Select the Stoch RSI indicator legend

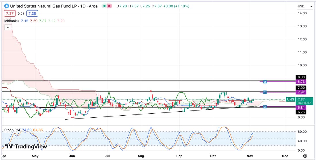click(12, 130)
